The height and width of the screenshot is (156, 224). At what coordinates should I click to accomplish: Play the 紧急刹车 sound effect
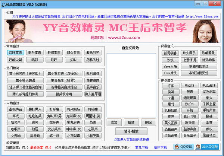(x=209, y=92)
